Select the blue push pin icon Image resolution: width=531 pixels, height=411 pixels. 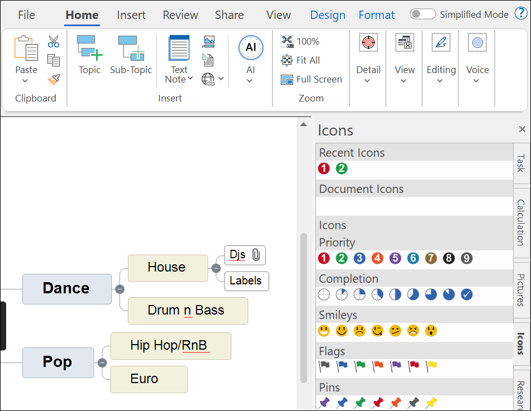coord(342,403)
